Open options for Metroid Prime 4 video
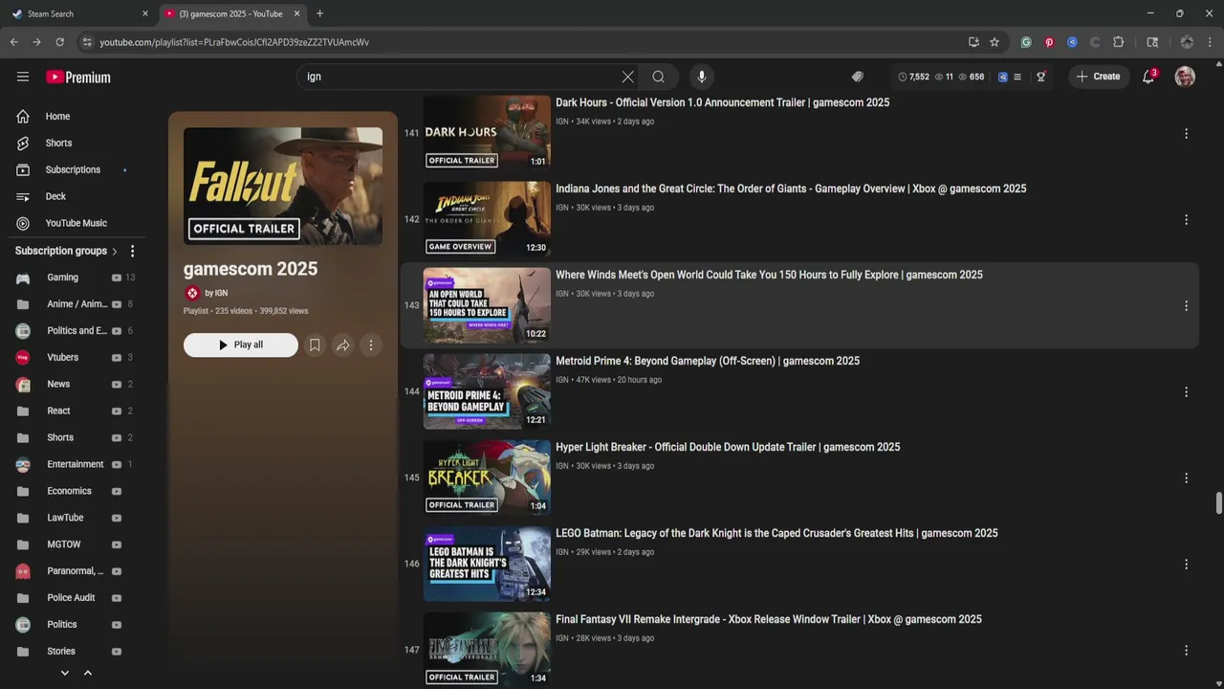 (x=1186, y=392)
